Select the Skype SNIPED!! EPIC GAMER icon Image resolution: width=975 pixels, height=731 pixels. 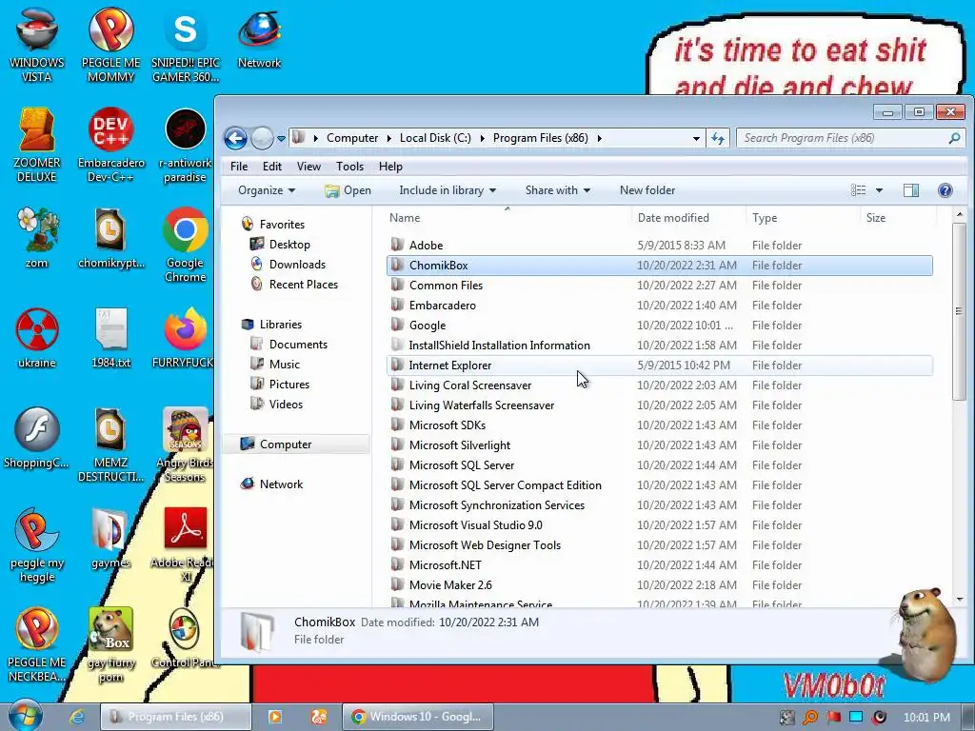[186, 45]
